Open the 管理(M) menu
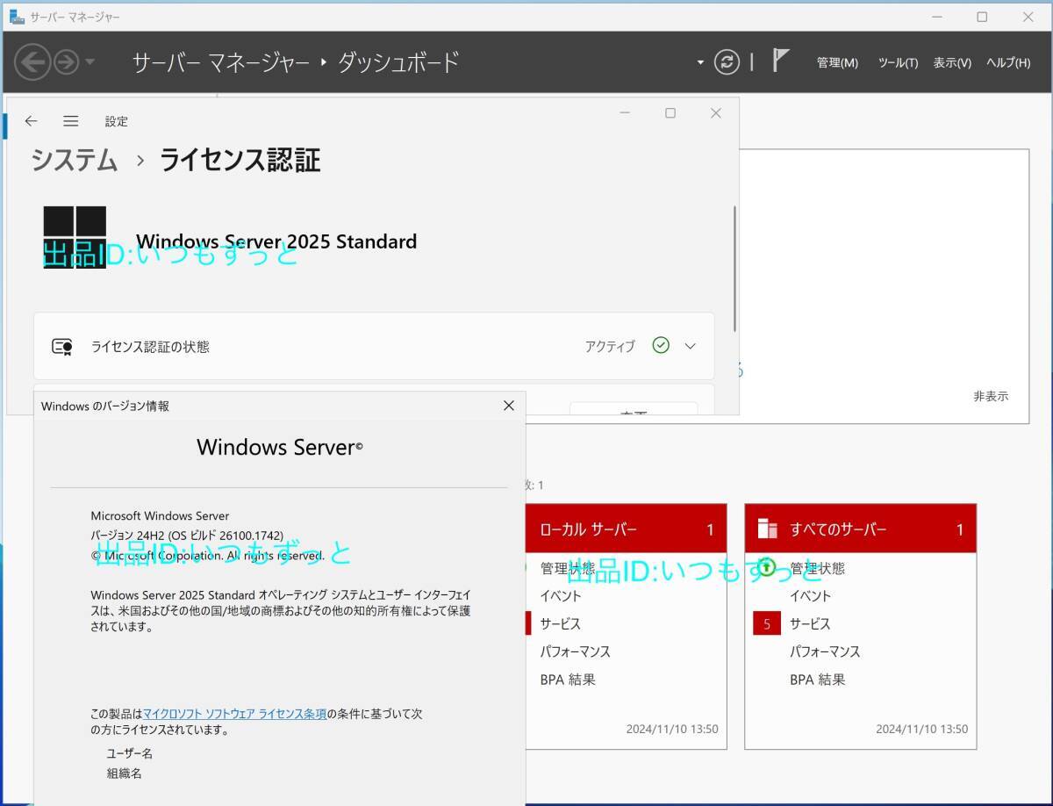Screen dimensions: 1053x806 (837, 62)
